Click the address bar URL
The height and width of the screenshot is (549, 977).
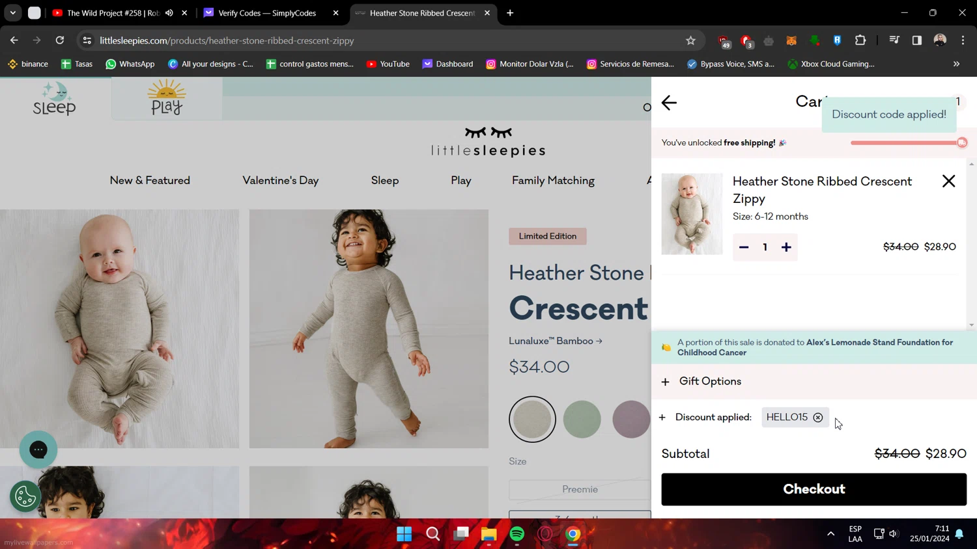pyautogui.click(x=227, y=40)
